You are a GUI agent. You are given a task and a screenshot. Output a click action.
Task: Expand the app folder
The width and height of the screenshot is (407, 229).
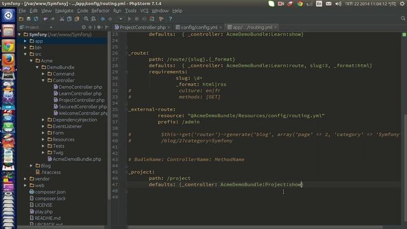pos(25,41)
